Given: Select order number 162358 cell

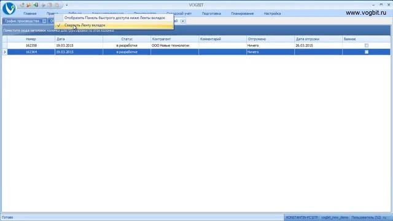Looking at the screenshot, I should (31, 45).
